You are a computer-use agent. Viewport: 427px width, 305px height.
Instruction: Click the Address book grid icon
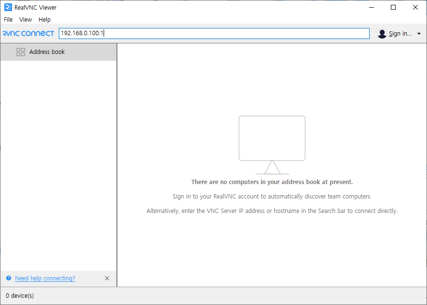click(x=21, y=52)
